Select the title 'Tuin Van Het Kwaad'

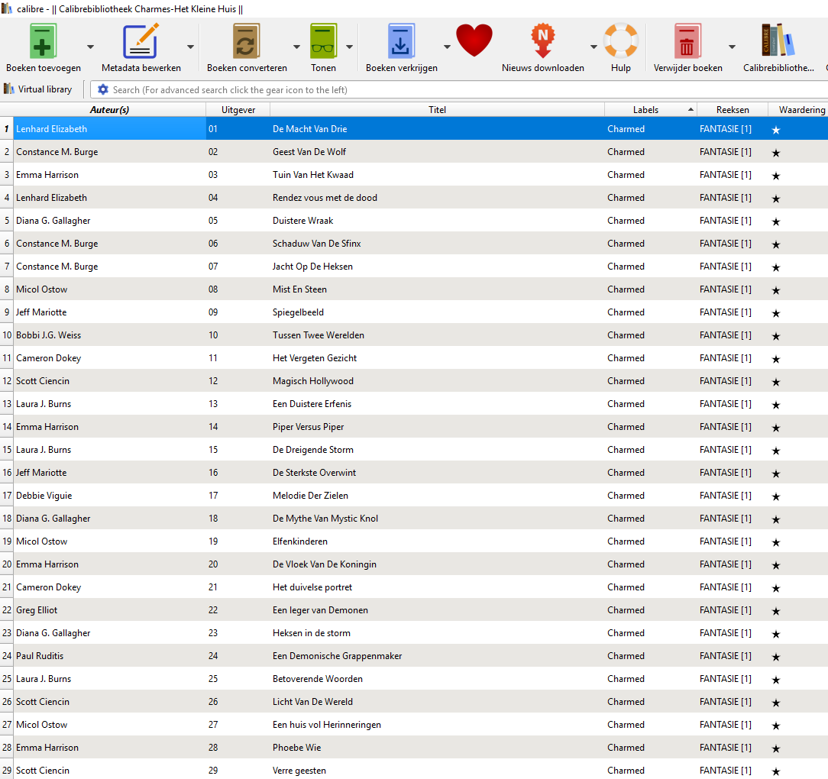tap(313, 175)
